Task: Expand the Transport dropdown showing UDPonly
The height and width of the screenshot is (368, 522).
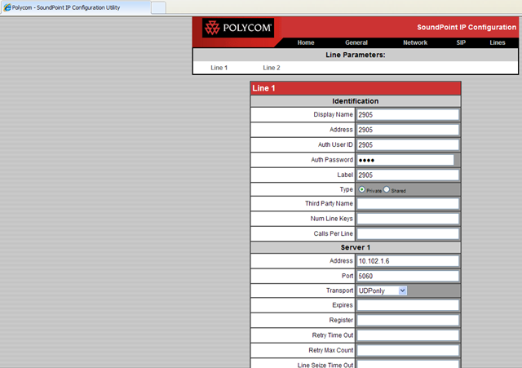Action: pyautogui.click(x=382, y=290)
